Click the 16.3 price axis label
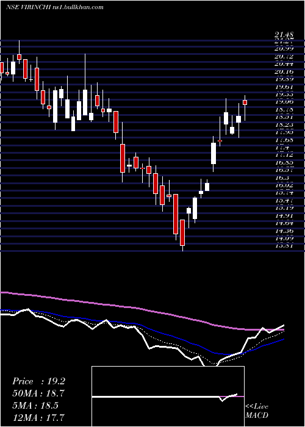305x427 pixels. tap(282, 178)
